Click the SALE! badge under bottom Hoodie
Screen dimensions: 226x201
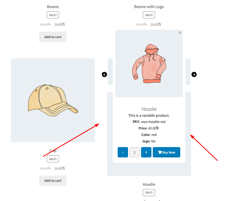coord(149,192)
